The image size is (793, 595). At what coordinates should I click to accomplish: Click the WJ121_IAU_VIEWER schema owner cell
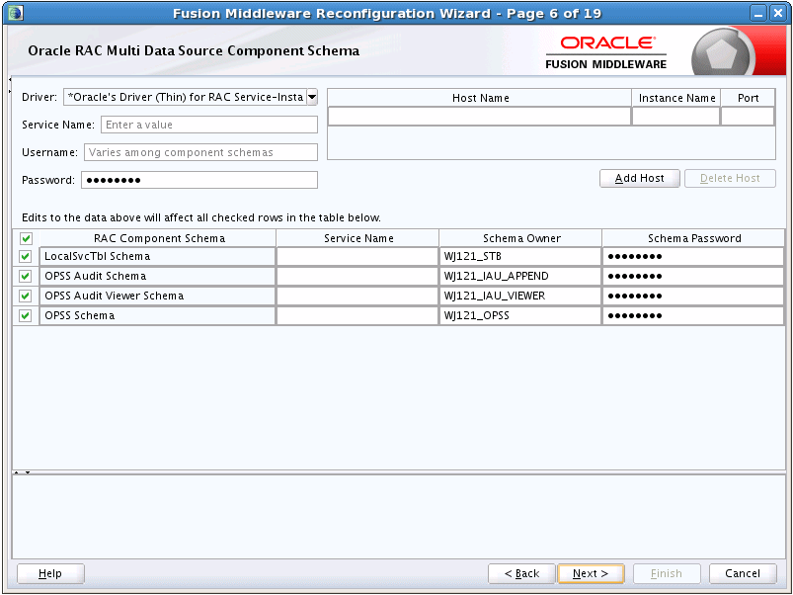pyautogui.click(x=520, y=296)
